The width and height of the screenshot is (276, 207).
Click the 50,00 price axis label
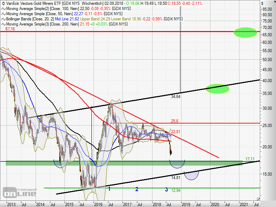pyautogui.click(x=267, y=59)
